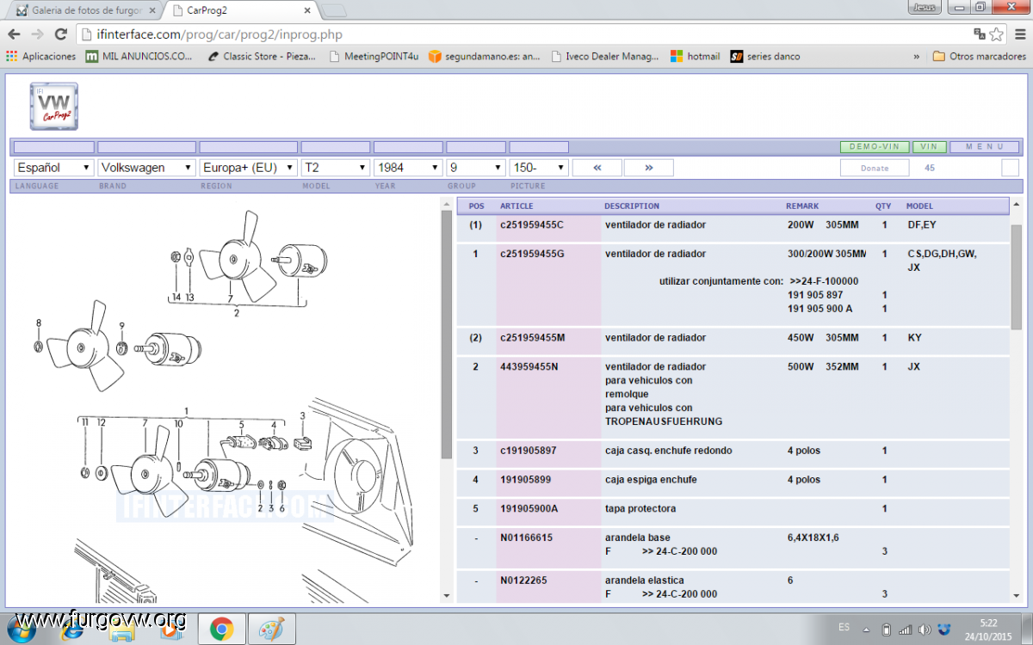
Task: Open Otros marcadores folder
Action: [x=979, y=56]
